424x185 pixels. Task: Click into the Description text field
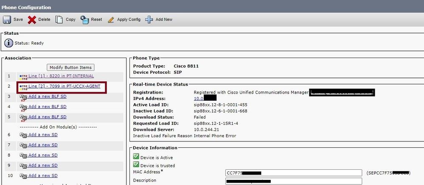pyautogui.click(x=294, y=181)
